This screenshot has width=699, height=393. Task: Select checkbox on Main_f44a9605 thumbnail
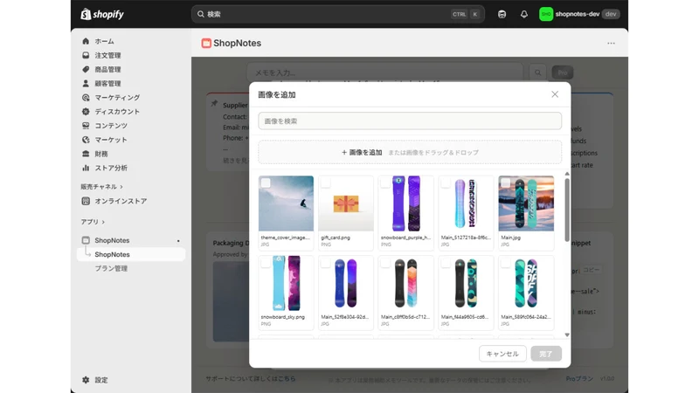tap(446, 263)
